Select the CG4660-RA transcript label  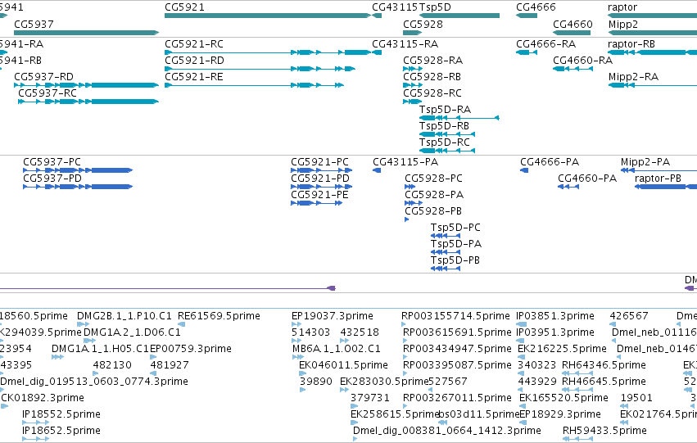tap(583, 61)
